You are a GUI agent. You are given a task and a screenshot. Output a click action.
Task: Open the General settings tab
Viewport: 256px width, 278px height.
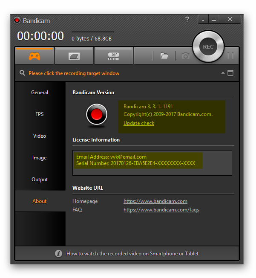(40, 93)
